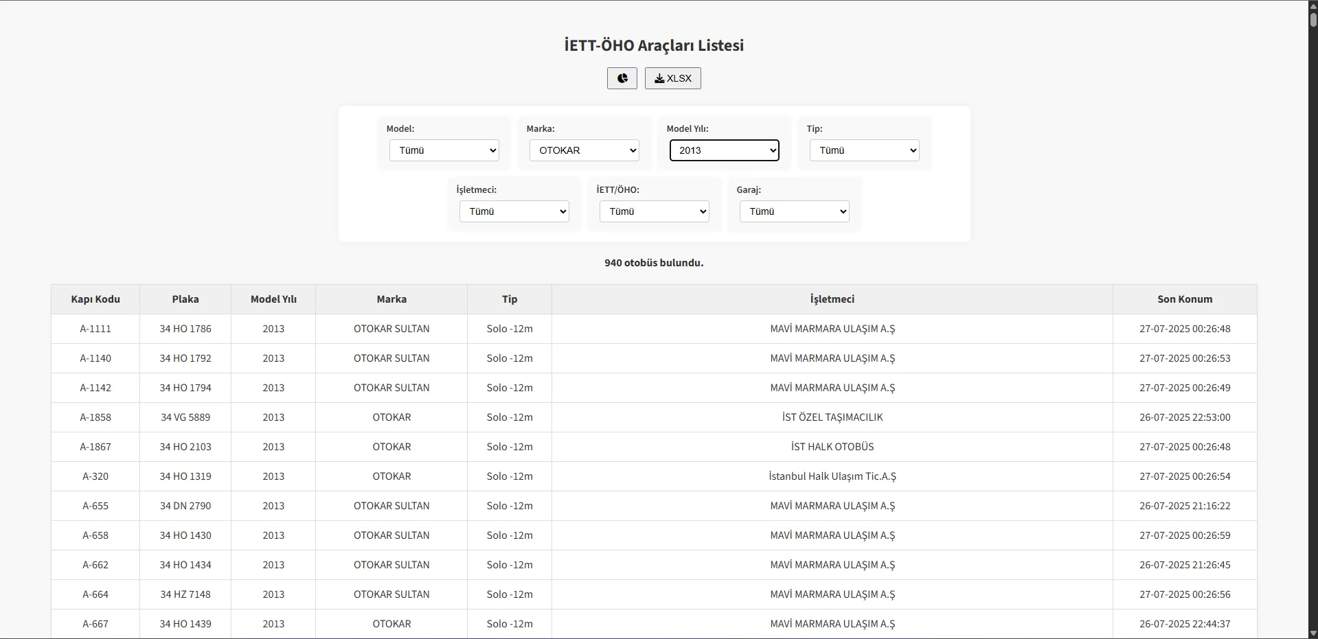The width and height of the screenshot is (1318, 639).
Task: Expand the Tip filter dropdown
Action: pyautogui.click(x=864, y=150)
